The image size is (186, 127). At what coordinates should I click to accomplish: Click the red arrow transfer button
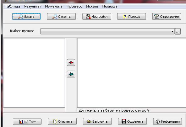71,62
